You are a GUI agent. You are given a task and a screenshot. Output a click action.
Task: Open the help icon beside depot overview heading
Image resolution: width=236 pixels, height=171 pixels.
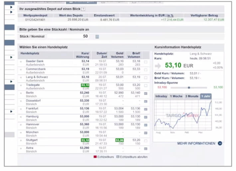click(x=83, y=9)
